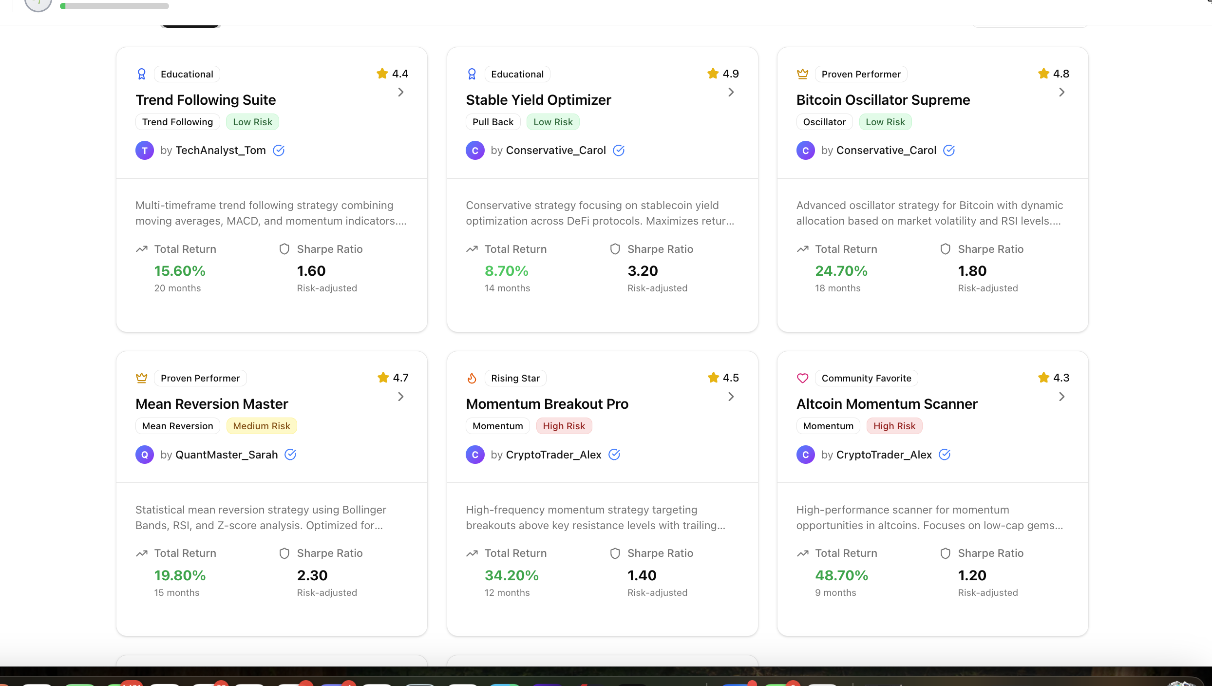Screen dimensions: 1212x686
Task: Expand Mean Reversion Master with its chevron
Action: 400,397
